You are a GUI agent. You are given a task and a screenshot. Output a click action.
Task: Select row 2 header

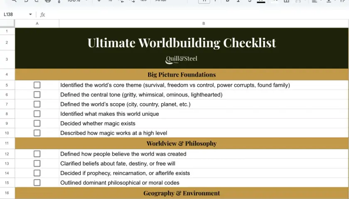point(7,42)
